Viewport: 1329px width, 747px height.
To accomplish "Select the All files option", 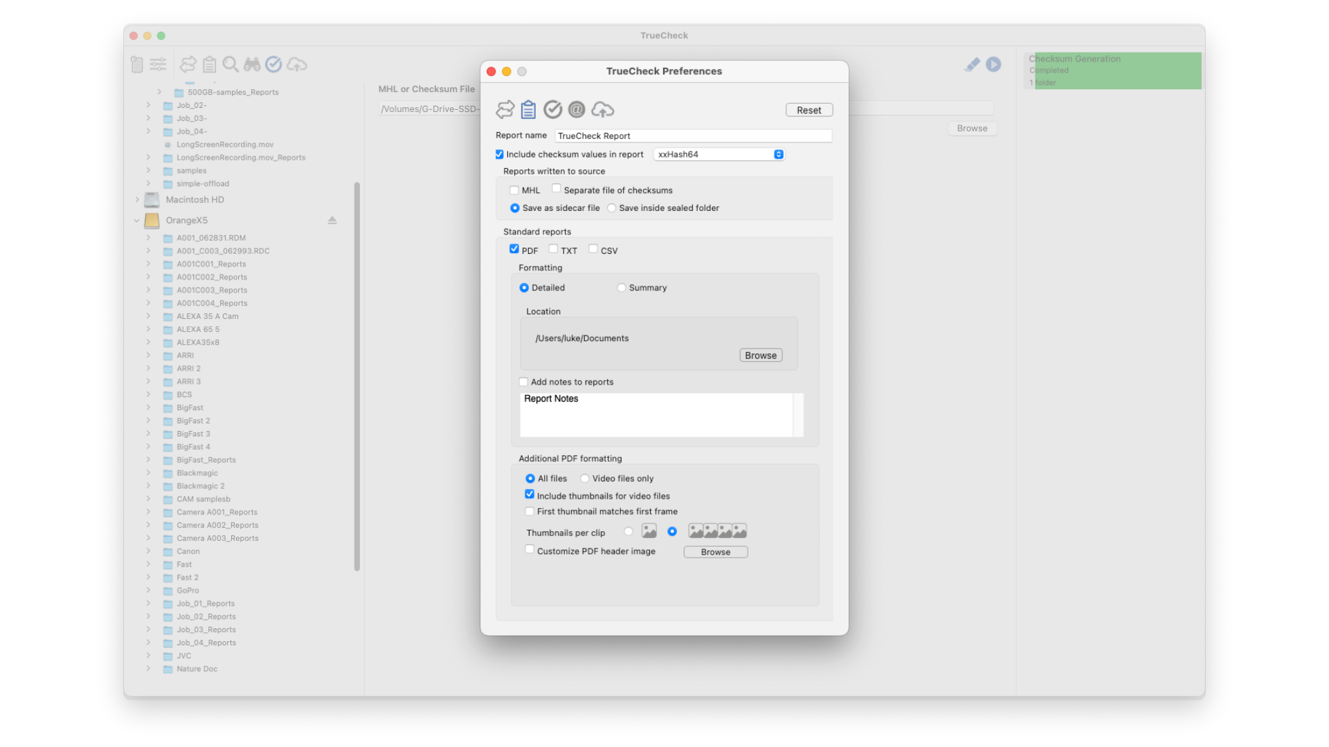I will point(530,479).
